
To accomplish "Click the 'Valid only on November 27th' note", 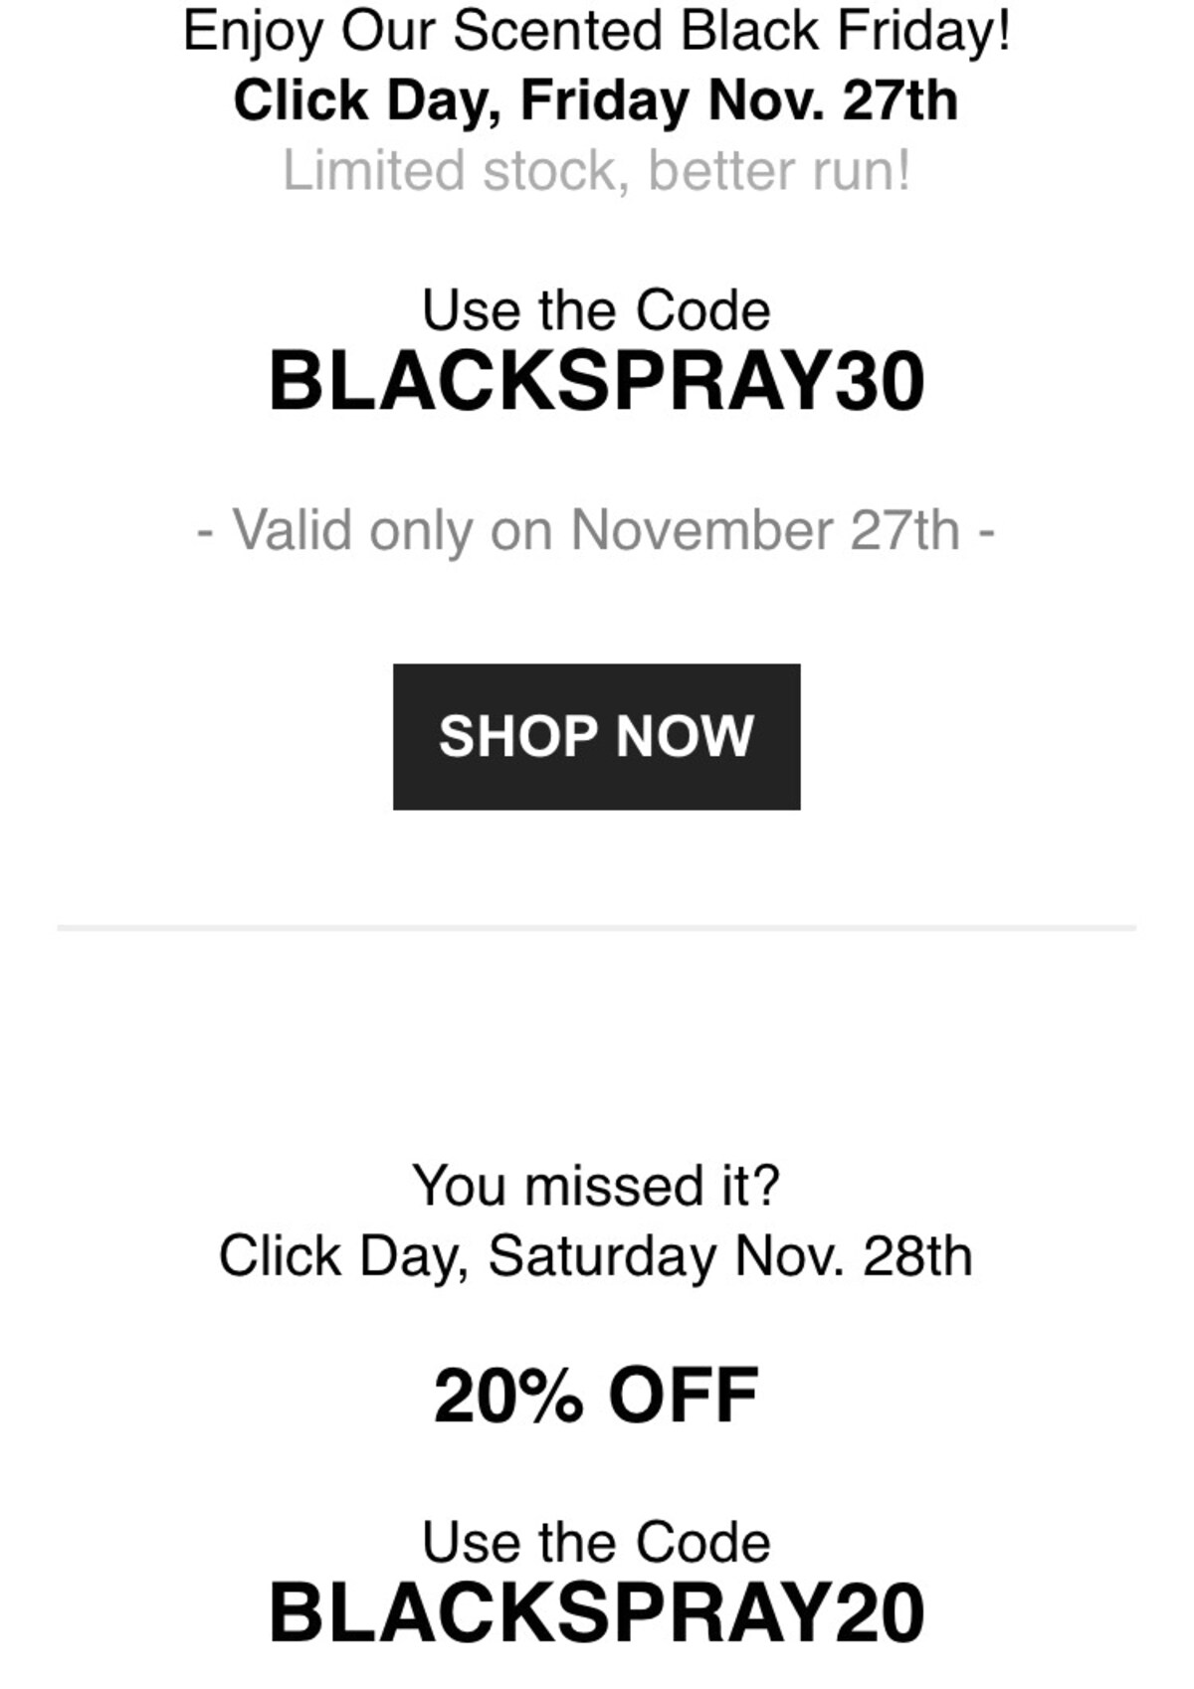I will (596, 530).
